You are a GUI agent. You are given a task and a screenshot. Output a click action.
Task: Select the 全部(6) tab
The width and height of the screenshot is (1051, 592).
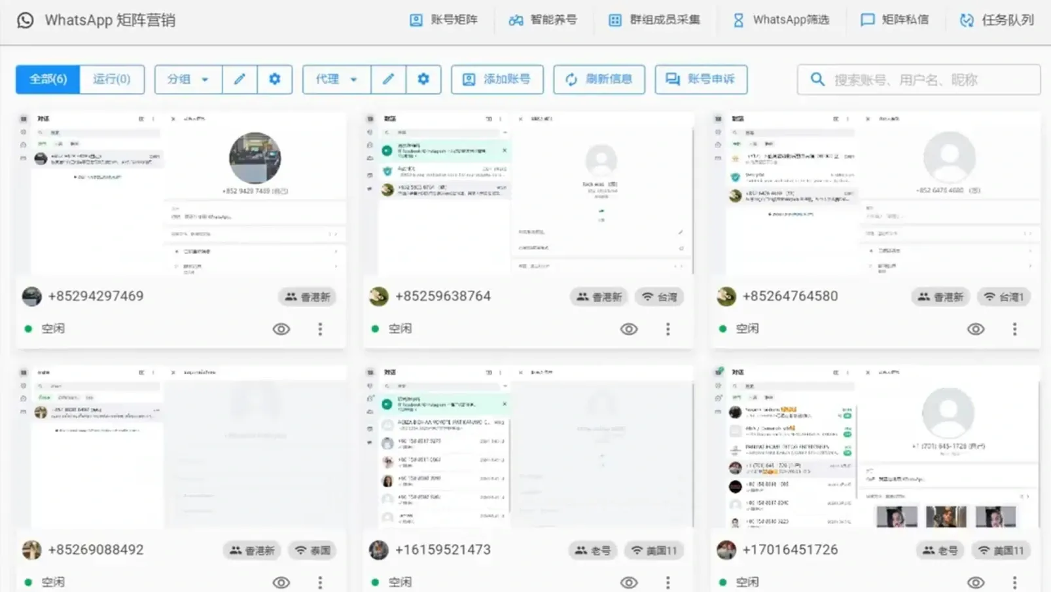46,79
